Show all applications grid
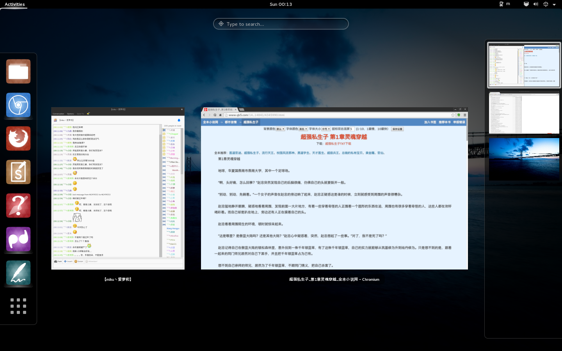562x351 pixels. point(18,306)
